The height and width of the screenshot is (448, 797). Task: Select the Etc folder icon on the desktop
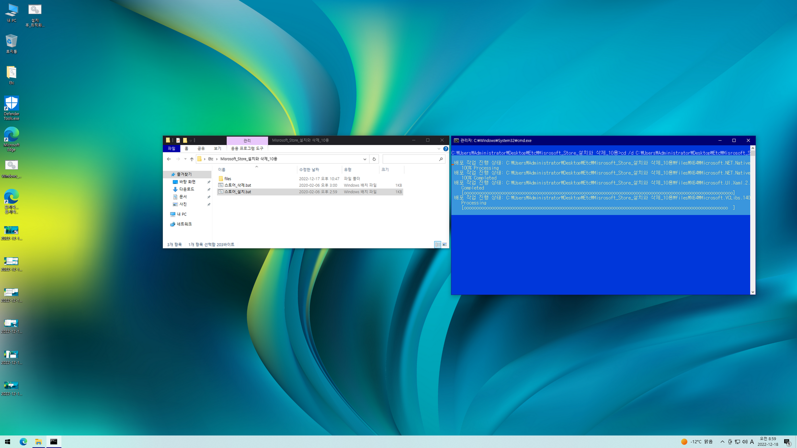coord(11,76)
